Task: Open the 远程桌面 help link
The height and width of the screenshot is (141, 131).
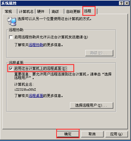Action: pyautogui.click(x=36, y=96)
